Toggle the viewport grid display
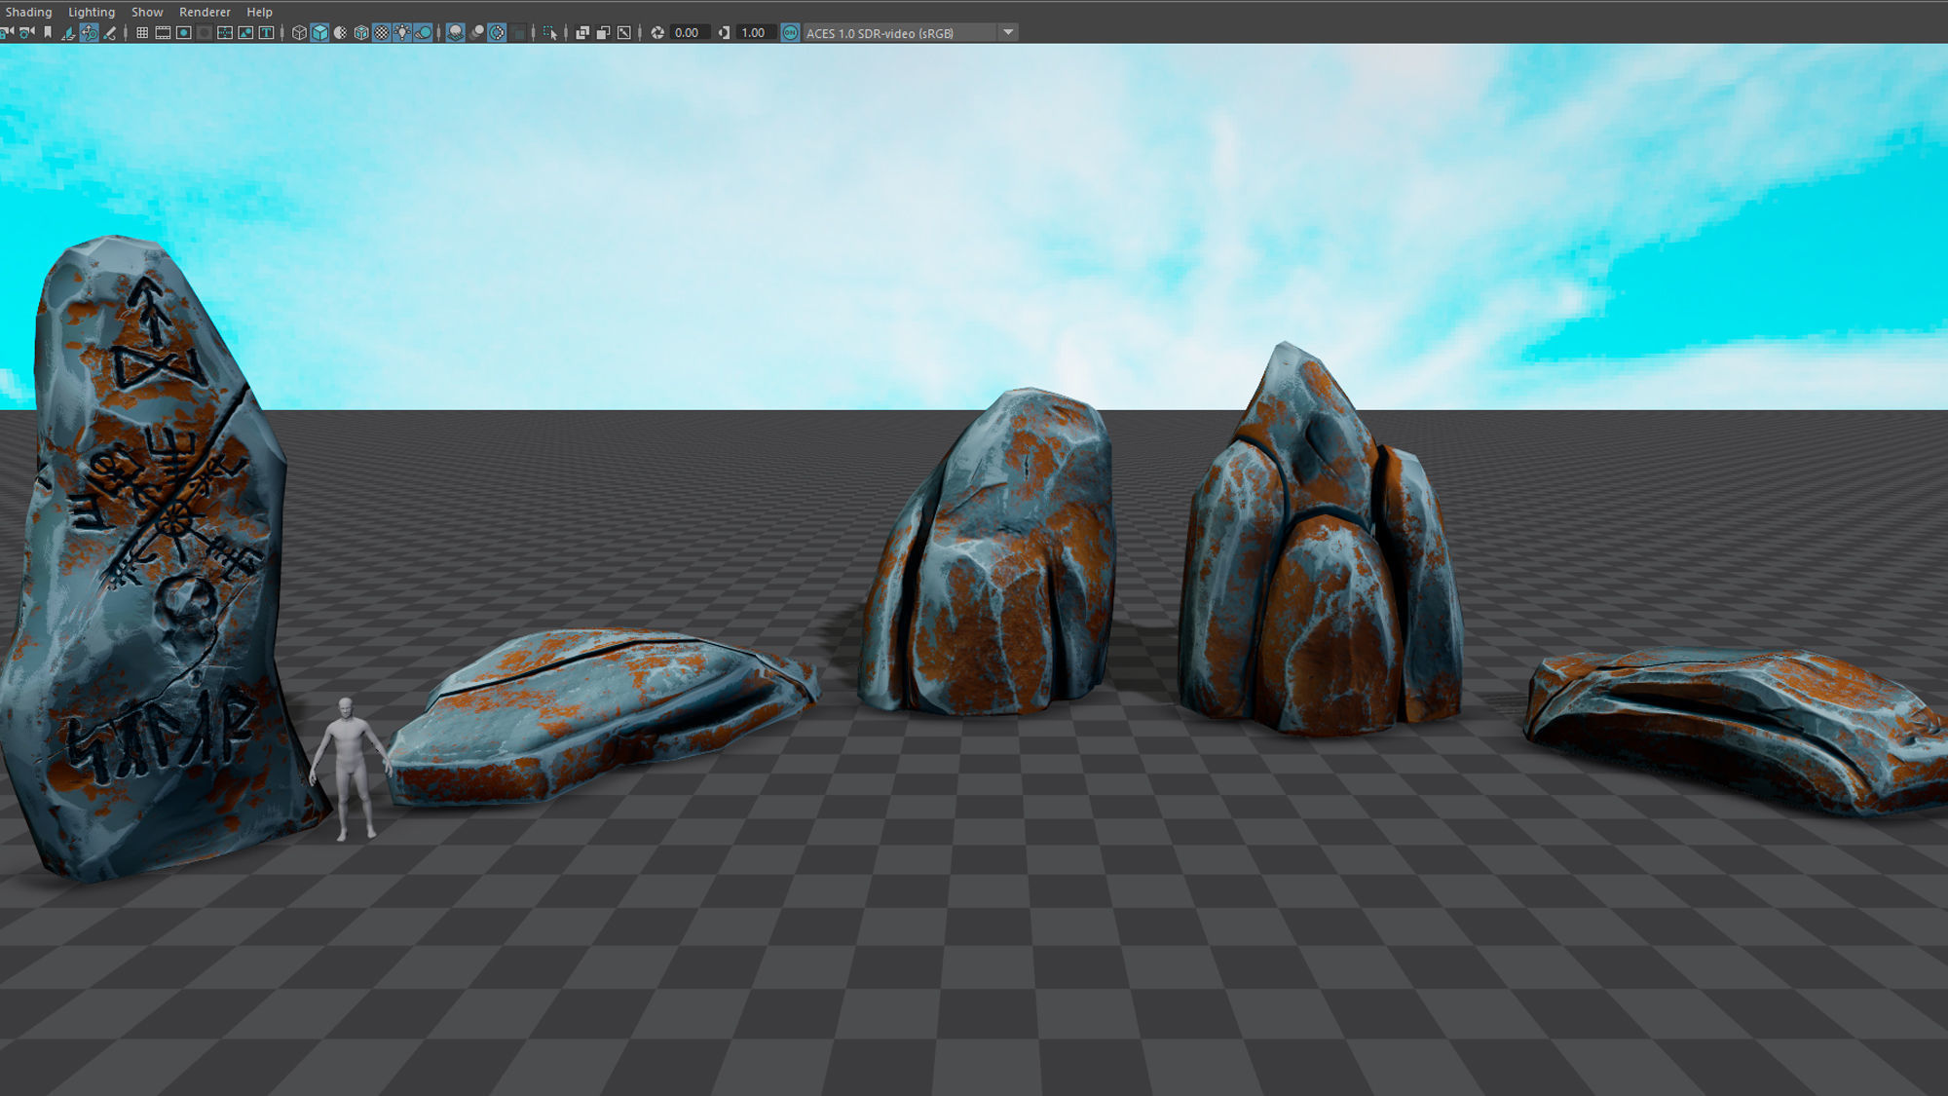Screen dimensions: 1948x1096 point(142,32)
